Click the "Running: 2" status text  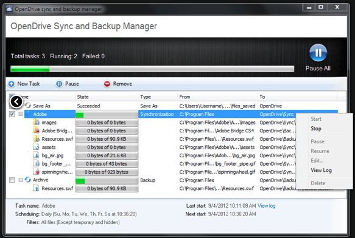(x=63, y=56)
